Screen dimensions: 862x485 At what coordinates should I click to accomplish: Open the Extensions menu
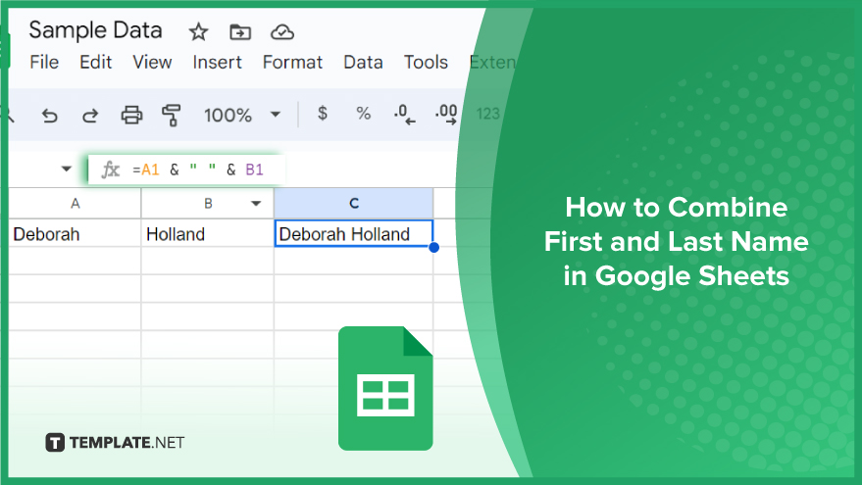[x=492, y=62]
